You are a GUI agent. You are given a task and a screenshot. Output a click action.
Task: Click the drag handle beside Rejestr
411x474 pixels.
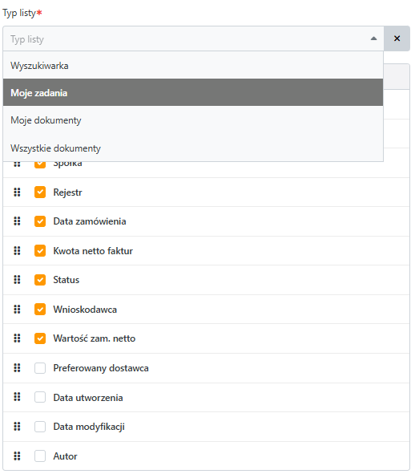17,192
